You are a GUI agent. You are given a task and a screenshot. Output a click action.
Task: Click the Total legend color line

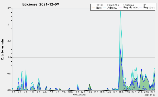(x=93, y=5)
